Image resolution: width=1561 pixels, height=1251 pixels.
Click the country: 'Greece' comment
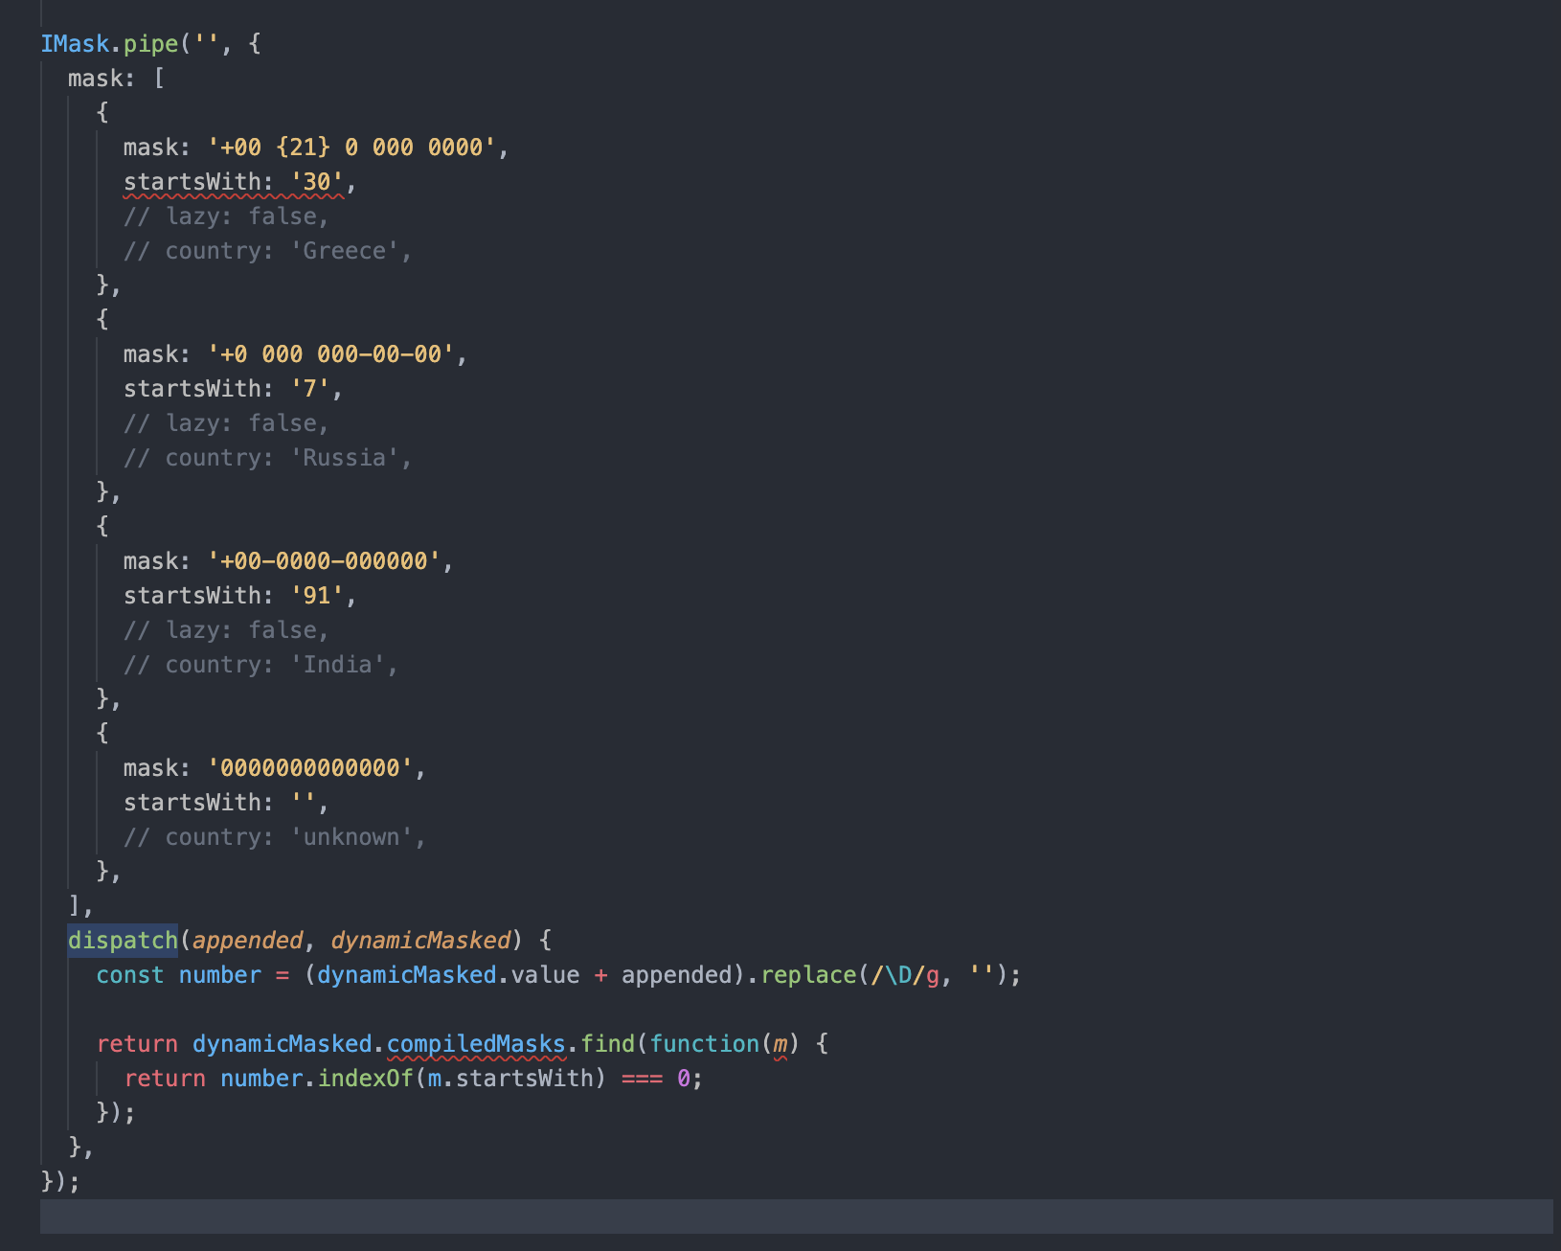(268, 250)
